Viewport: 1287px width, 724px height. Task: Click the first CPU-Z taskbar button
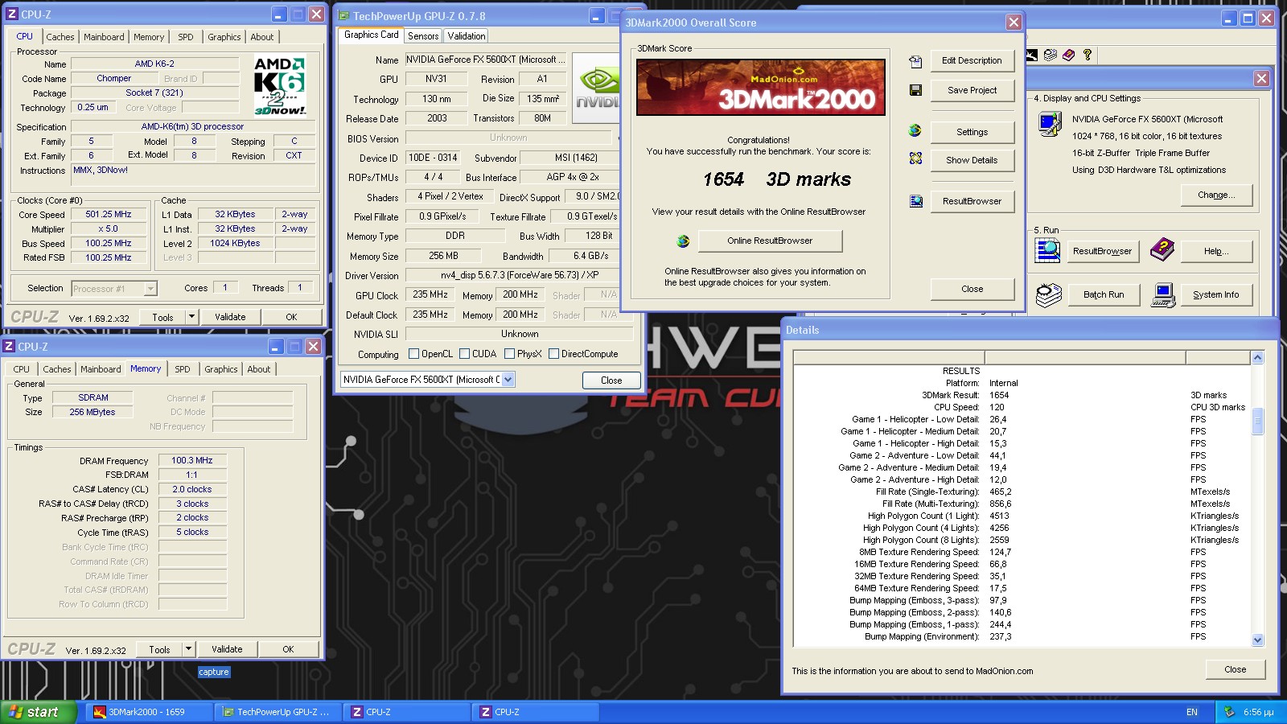click(406, 712)
